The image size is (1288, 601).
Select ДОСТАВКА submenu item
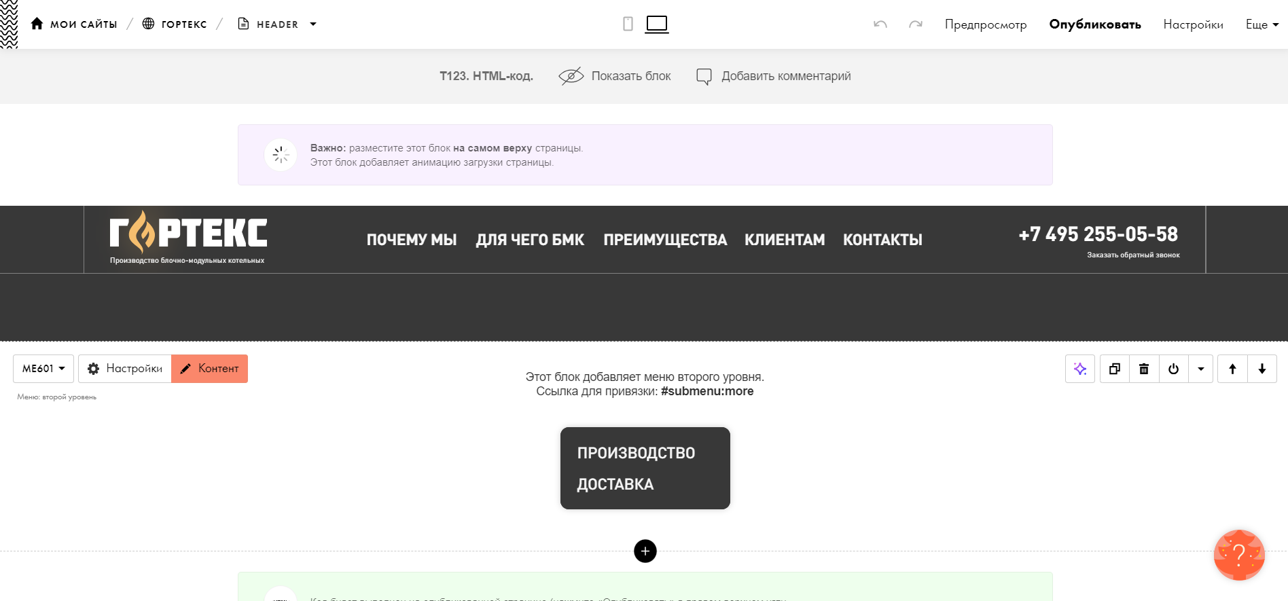point(615,484)
